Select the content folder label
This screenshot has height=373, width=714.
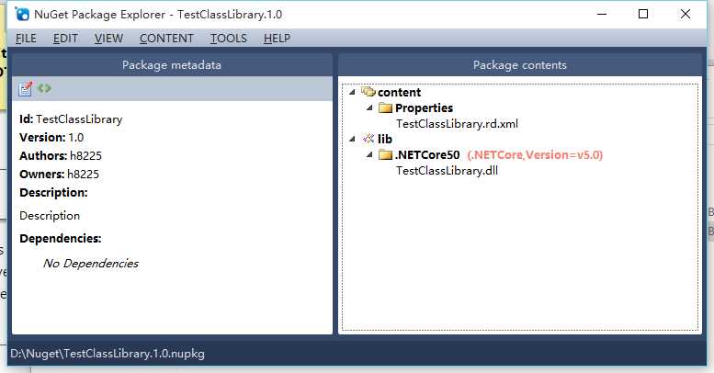[x=400, y=93]
